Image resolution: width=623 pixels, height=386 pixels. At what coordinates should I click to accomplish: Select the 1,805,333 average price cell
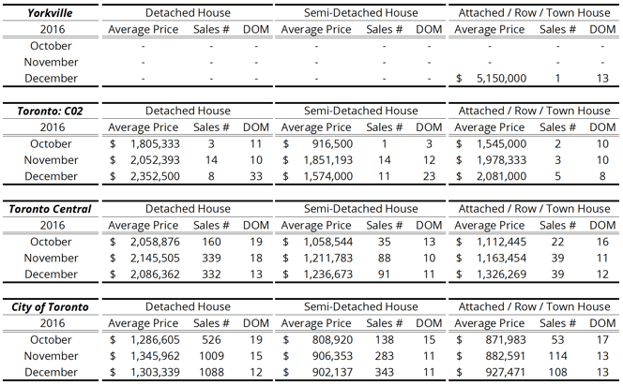click(x=155, y=143)
